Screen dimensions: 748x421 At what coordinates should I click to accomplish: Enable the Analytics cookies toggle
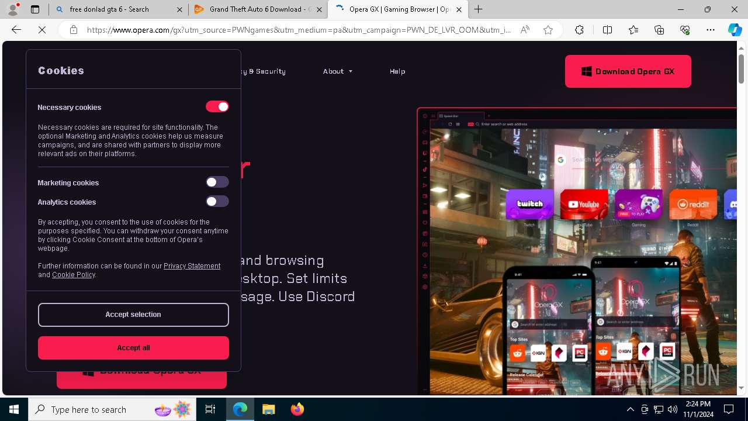click(x=217, y=202)
